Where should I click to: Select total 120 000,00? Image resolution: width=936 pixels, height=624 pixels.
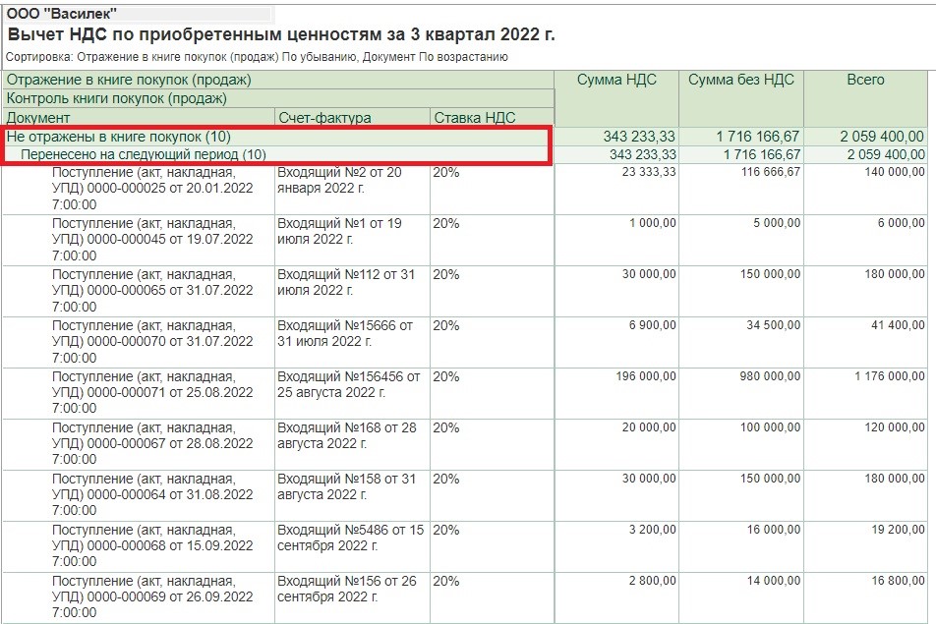click(x=895, y=427)
